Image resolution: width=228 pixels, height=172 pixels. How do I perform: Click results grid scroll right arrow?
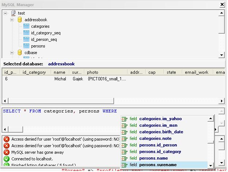[221, 101]
